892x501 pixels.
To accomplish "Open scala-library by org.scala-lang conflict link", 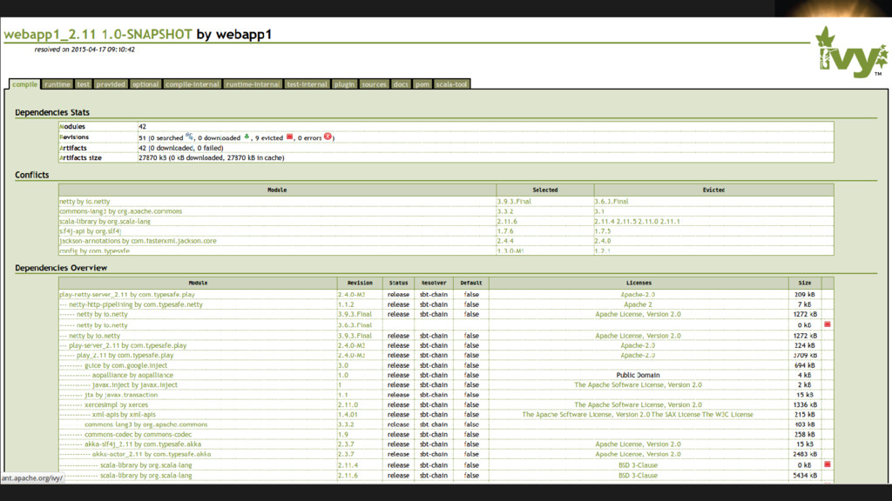I will pyautogui.click(x=105, y=222).
